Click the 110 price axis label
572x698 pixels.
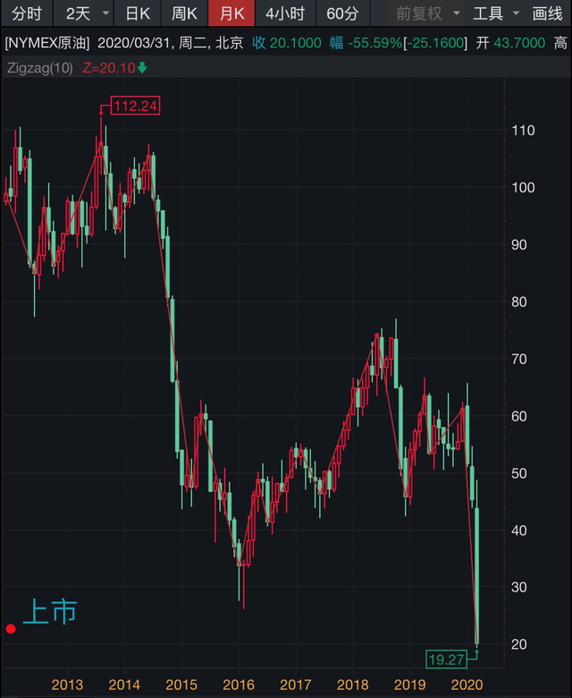523,131
